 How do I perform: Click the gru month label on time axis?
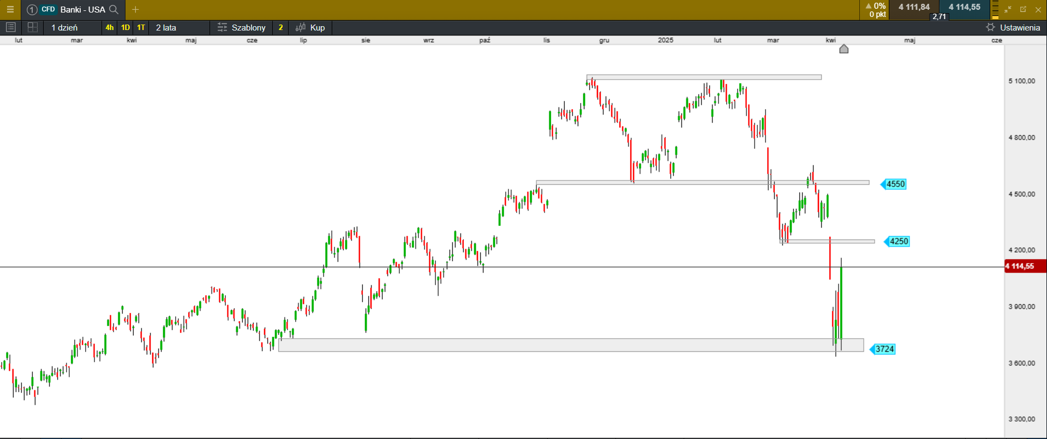604,40
